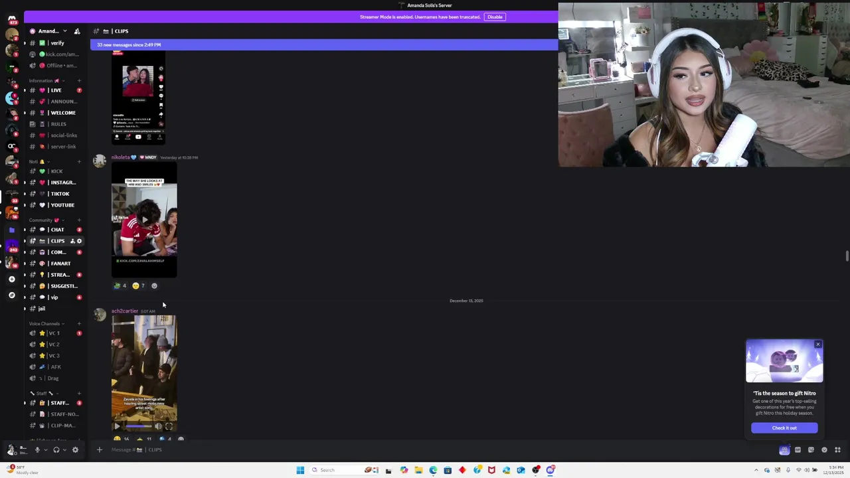The height and width of the screenshot is (478, 850).
Task: Add a channel to Information category
Action: (x=79, y=80)
